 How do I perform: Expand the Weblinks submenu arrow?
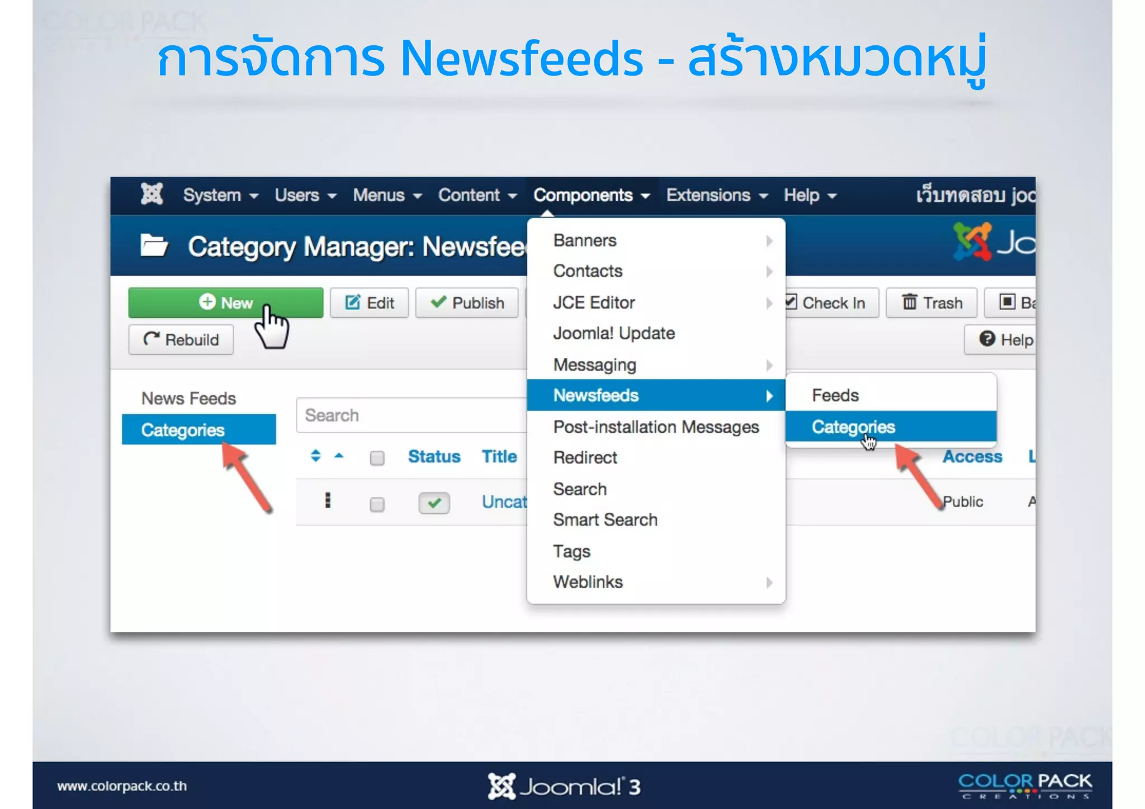point(769,583)
